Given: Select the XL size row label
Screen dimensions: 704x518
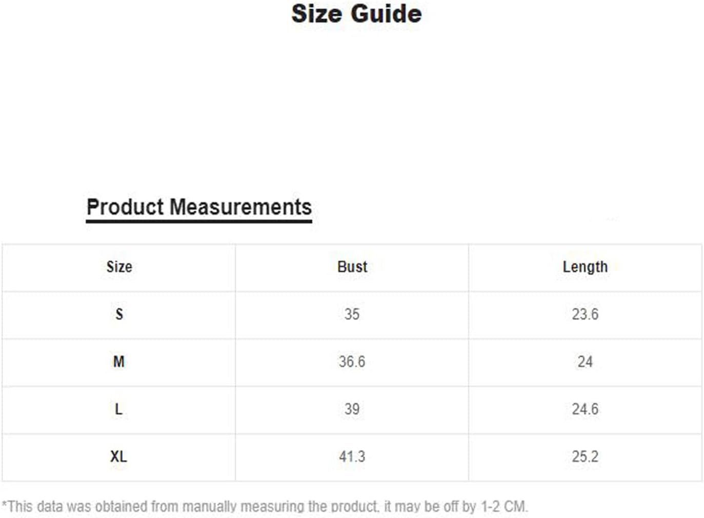Looking at the screenshot, I should pos(119,456).
